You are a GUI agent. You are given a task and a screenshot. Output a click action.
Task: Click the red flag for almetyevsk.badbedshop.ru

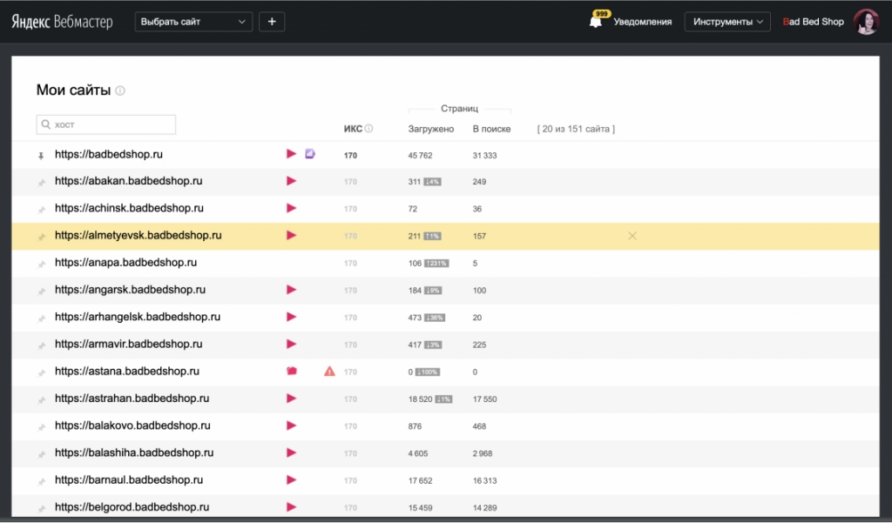point(291,235)
